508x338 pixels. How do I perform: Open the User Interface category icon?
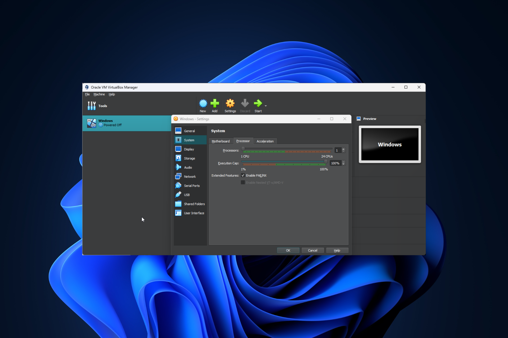(178, 213)
